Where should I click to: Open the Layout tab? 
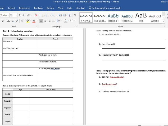point(11,8)
